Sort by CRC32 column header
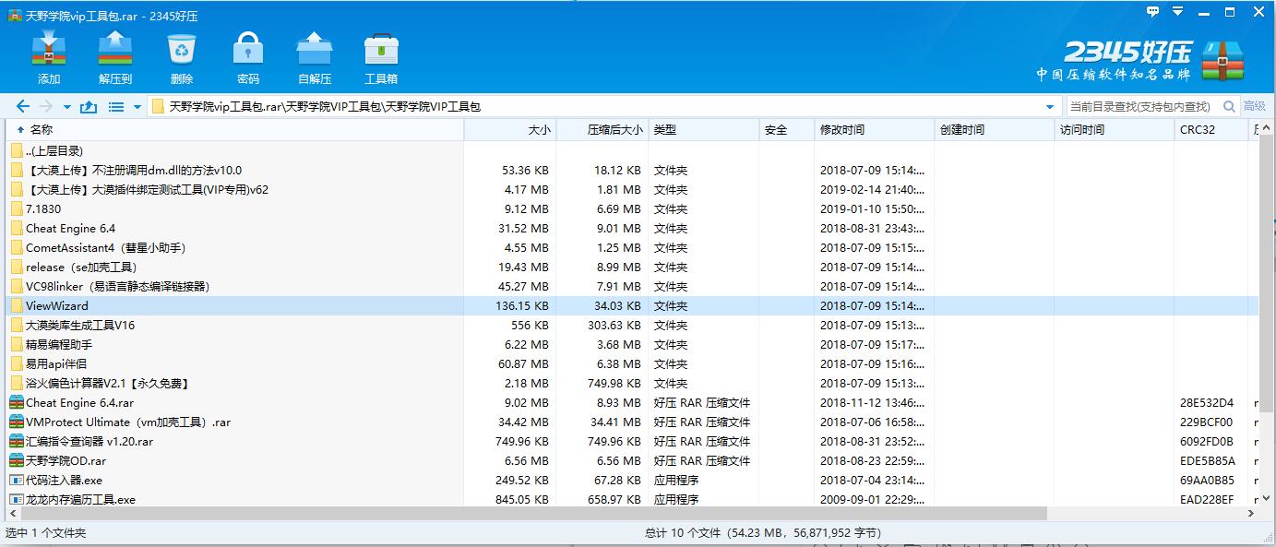 (1211, 130)
